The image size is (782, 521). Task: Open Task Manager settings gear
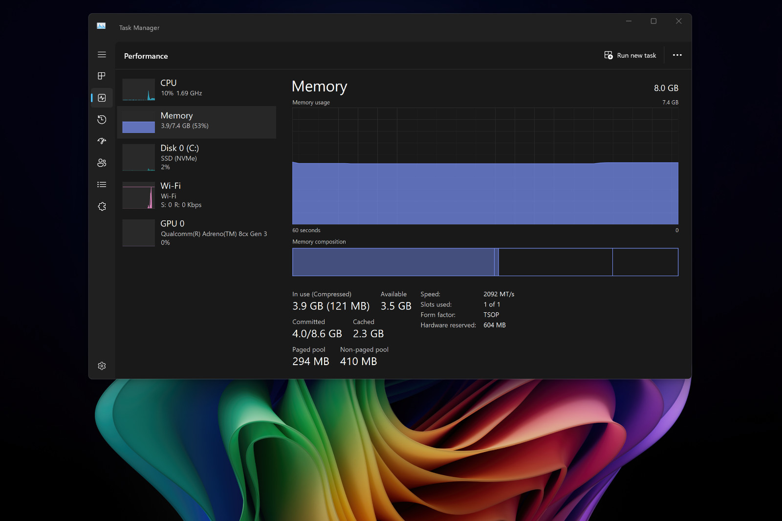tap(102, 366)
